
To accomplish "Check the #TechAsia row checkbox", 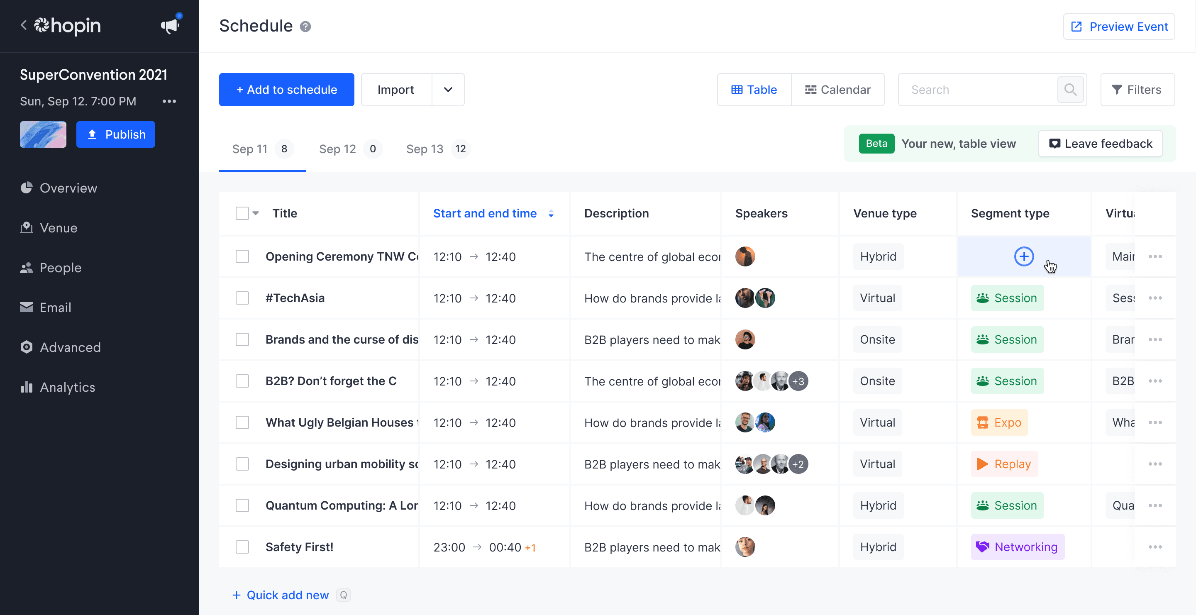I will (x=242, y=298).
